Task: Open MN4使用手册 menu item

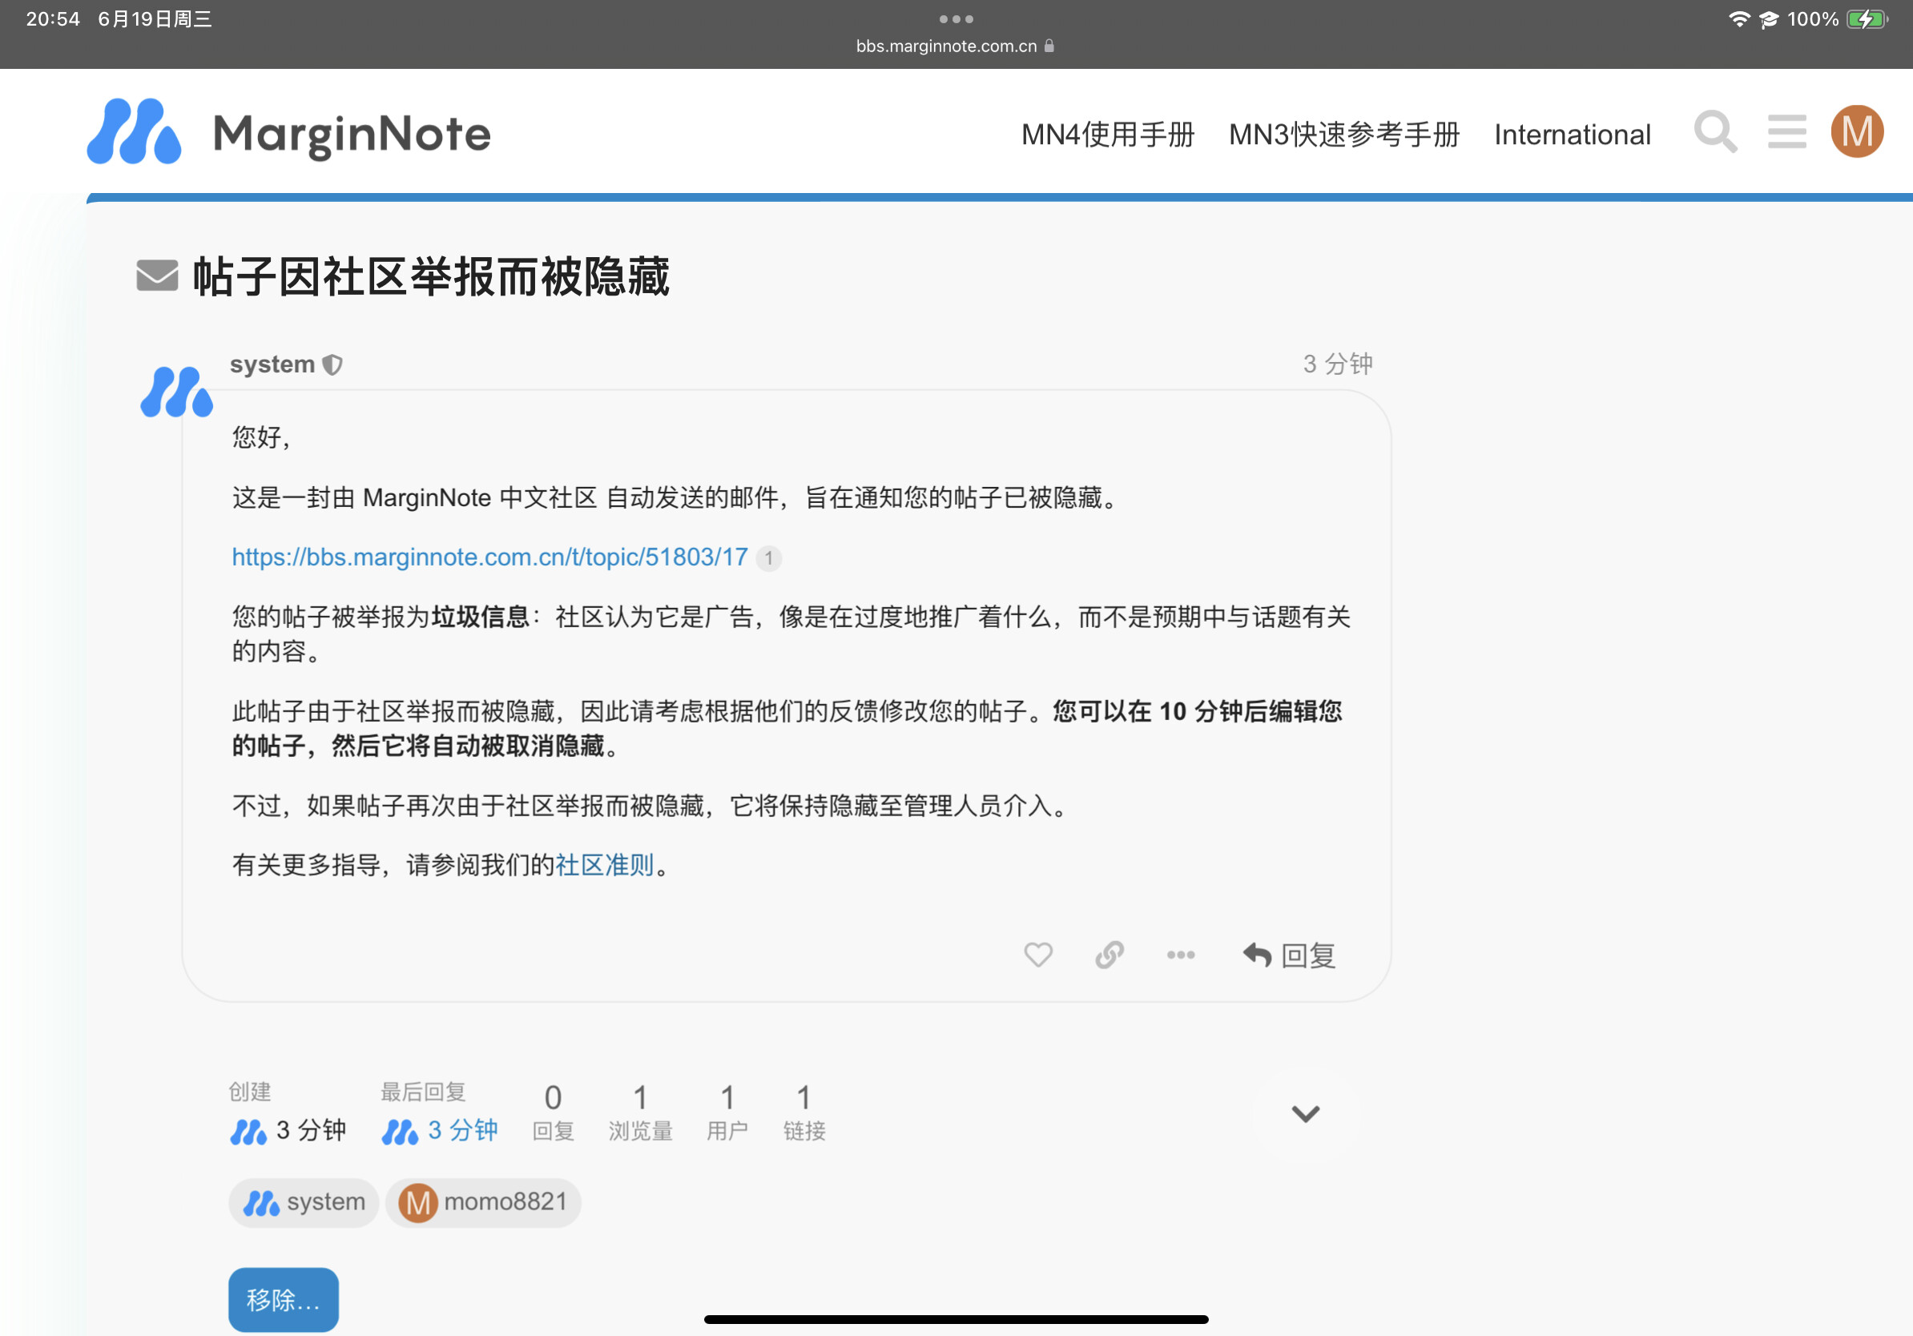Action: [1107, 134]
